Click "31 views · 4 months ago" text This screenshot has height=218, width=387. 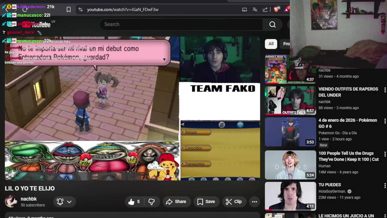click(339, 76)
